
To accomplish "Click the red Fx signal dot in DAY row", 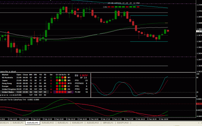I will (65, 92).
